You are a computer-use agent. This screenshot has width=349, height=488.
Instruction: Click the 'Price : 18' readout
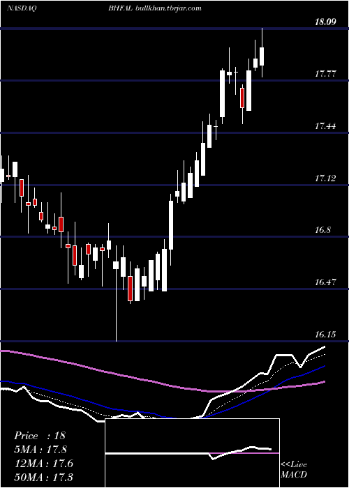coord(40,436)
